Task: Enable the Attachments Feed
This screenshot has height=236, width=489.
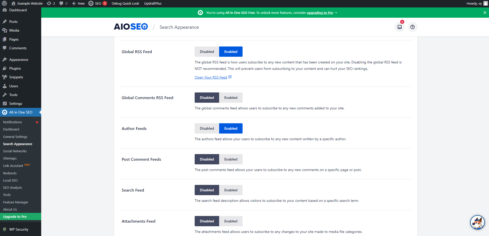Action: (231, 221)
